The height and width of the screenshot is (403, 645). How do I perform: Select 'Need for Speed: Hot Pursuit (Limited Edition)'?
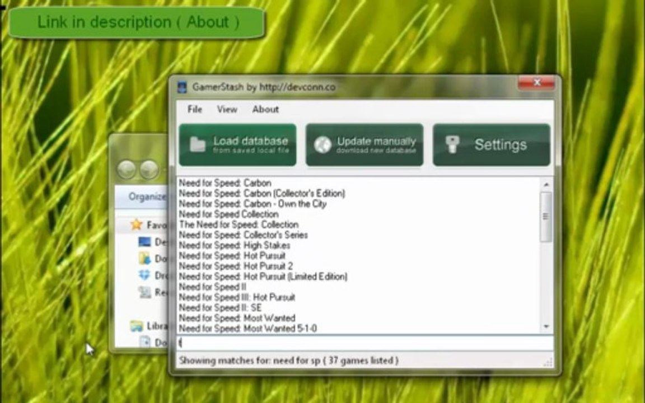tap(263, 277)
